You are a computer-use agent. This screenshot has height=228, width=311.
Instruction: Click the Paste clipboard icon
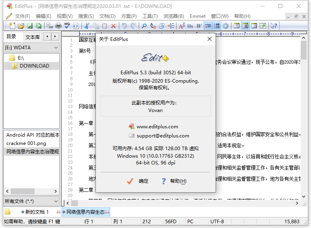coord(105,26)
